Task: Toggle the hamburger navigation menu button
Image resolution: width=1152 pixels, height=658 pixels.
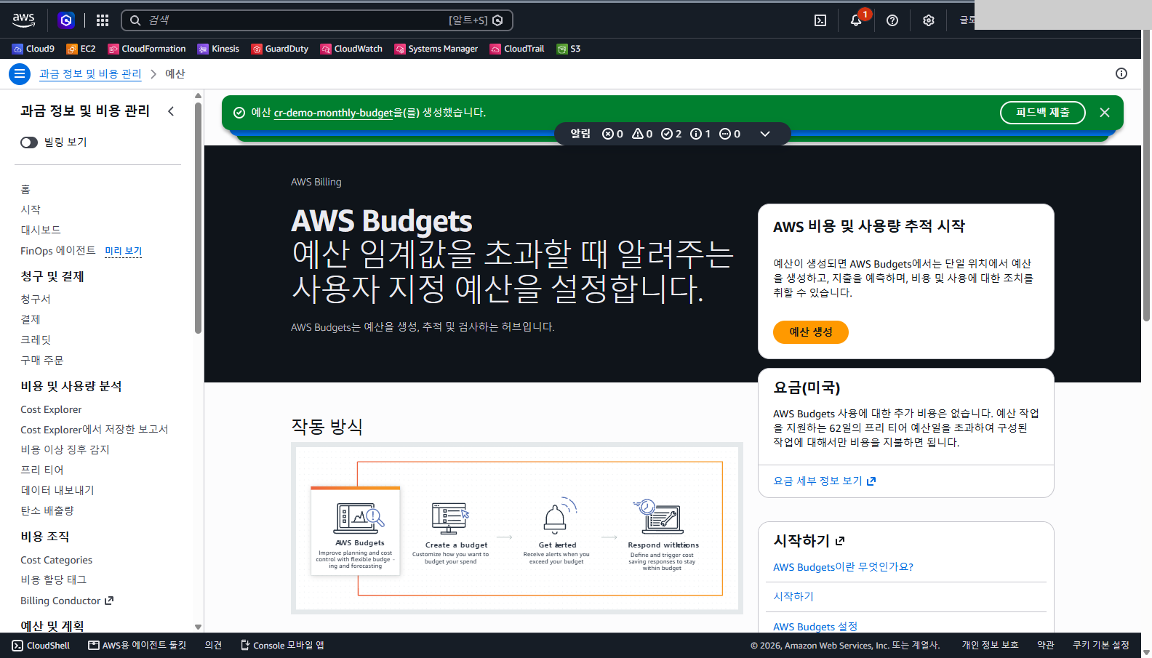Action: tap(20, 73)
